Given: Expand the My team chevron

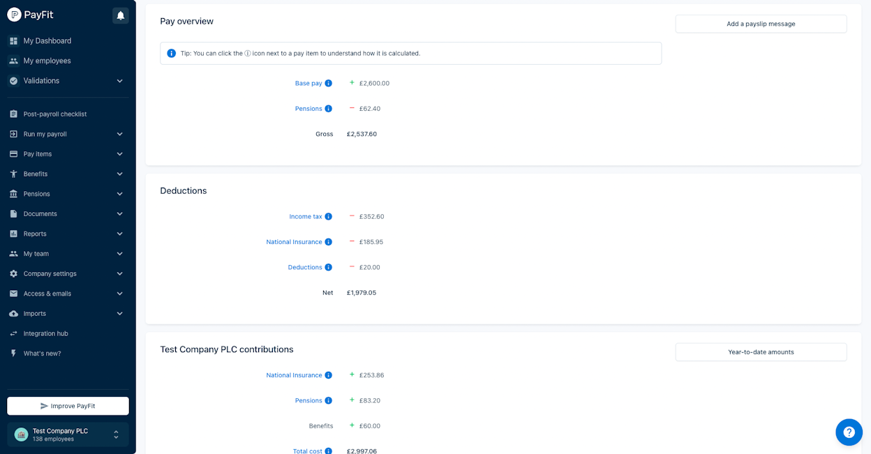Looking at the screenshot, I should (119, 254).
